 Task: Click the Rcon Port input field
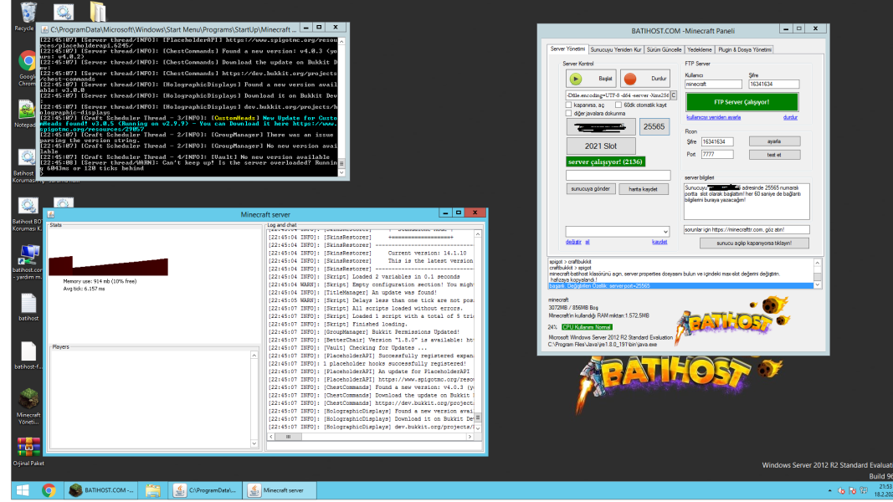tap(717, 154)
